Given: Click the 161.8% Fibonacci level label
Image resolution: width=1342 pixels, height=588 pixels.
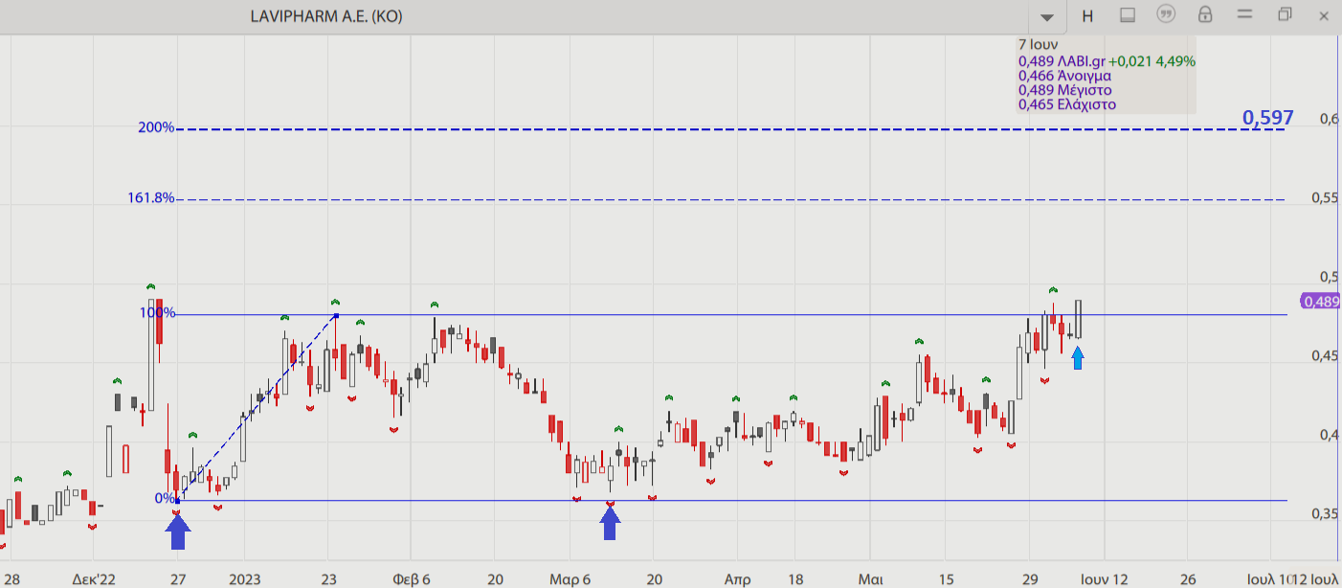Looking at the screenshot, I should click(151, 198).
